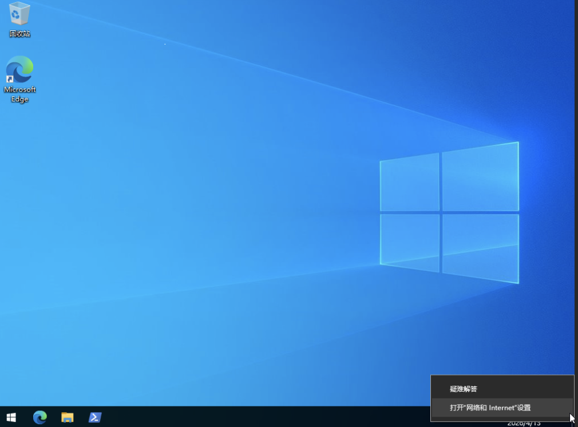
Task: Launch Microsoft Edge from the taskbar
Action: [39, 417]
